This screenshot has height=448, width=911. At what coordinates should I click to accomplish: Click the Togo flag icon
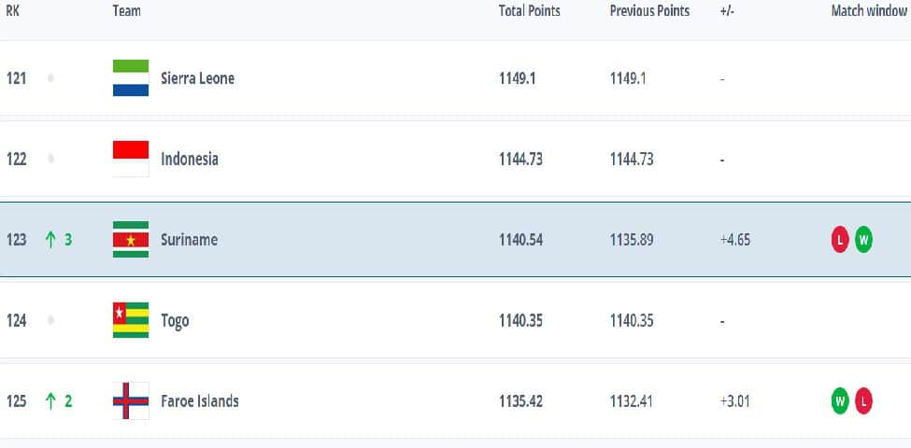(x=131, y=320)
